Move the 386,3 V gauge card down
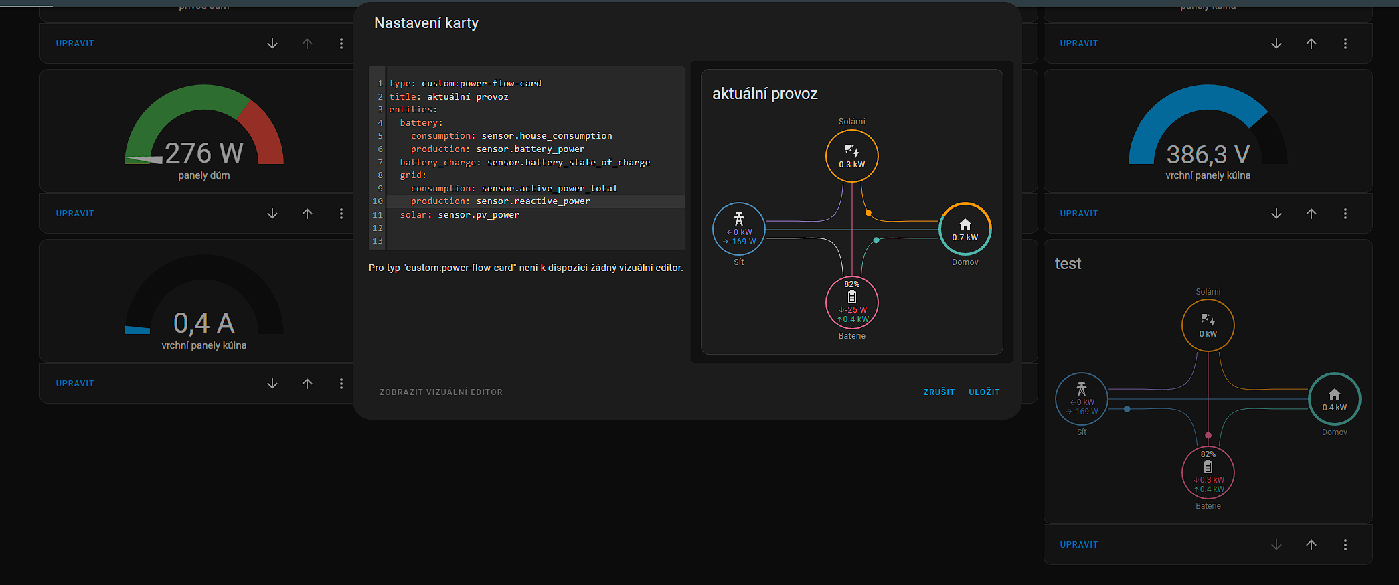The image size is (1399, 585). coord(1277,214)
